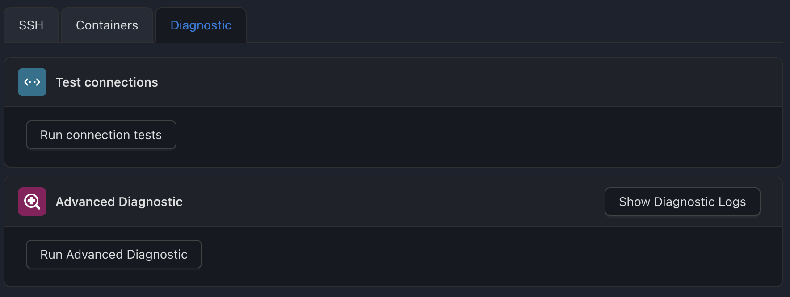This screenshot has width=790, height=297.
Task: Click the blue Diagnostic tab label
Action: click(201, 25)
